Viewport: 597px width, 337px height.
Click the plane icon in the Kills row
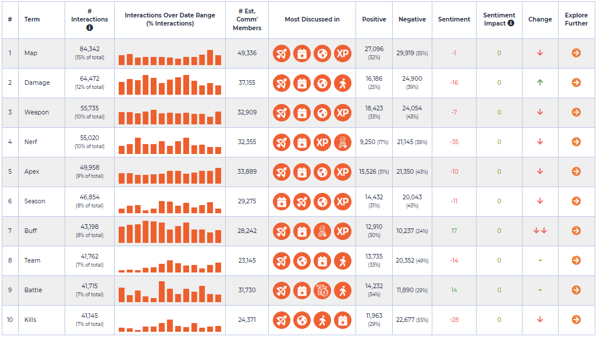pyautogui.click(x=282, y=321)
